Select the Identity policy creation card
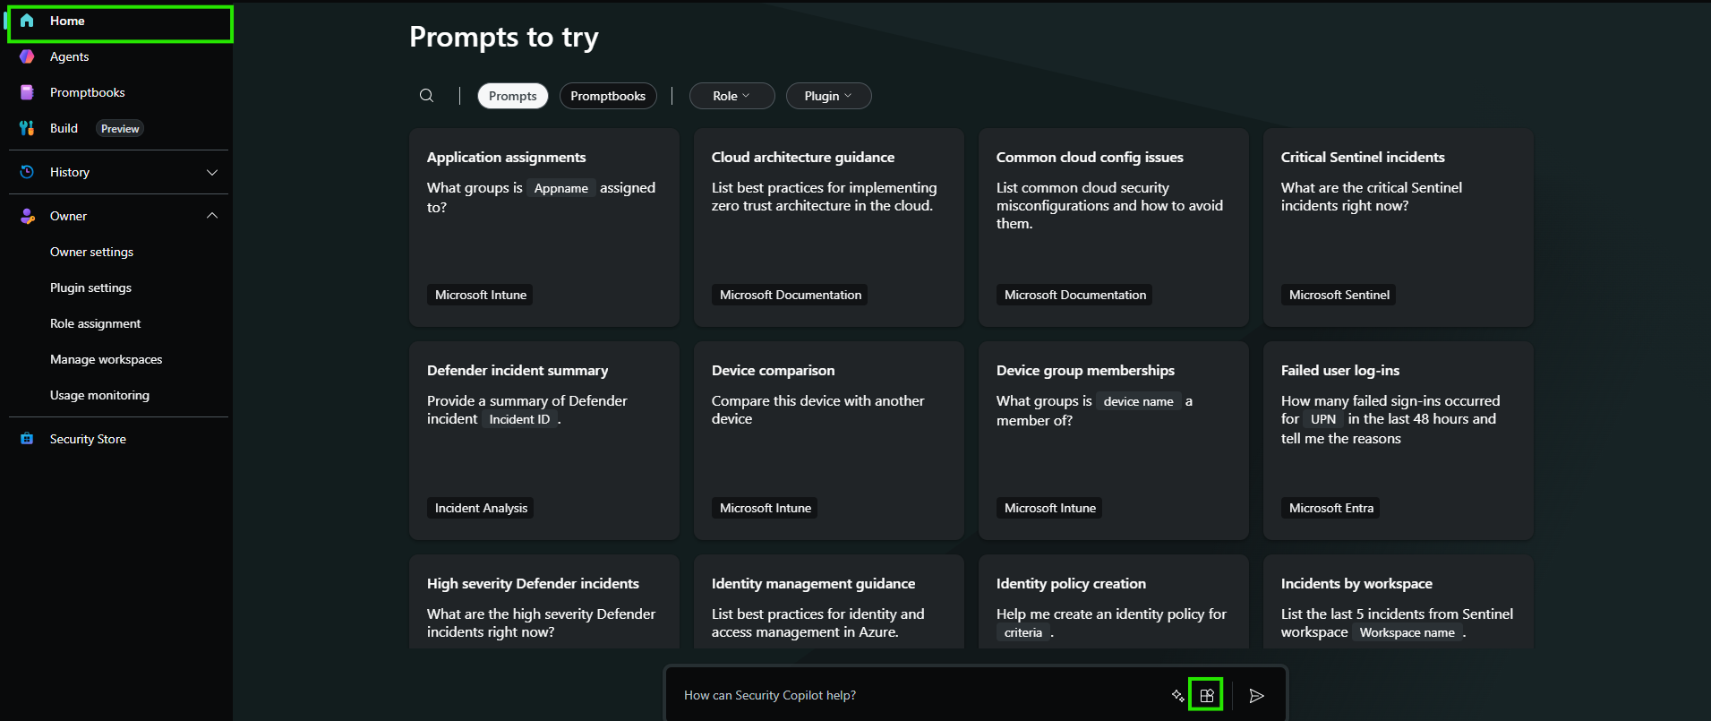The height and width of the screenshot is (721, 1711). click(1114, 602)
